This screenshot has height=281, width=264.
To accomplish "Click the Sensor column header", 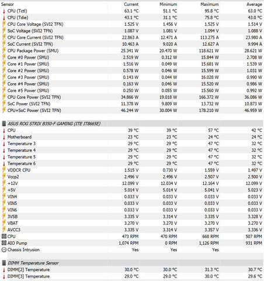I will click(8, 4).
